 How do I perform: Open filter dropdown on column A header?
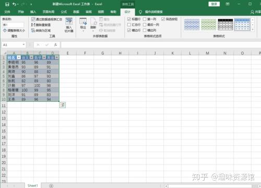(19, 57)
